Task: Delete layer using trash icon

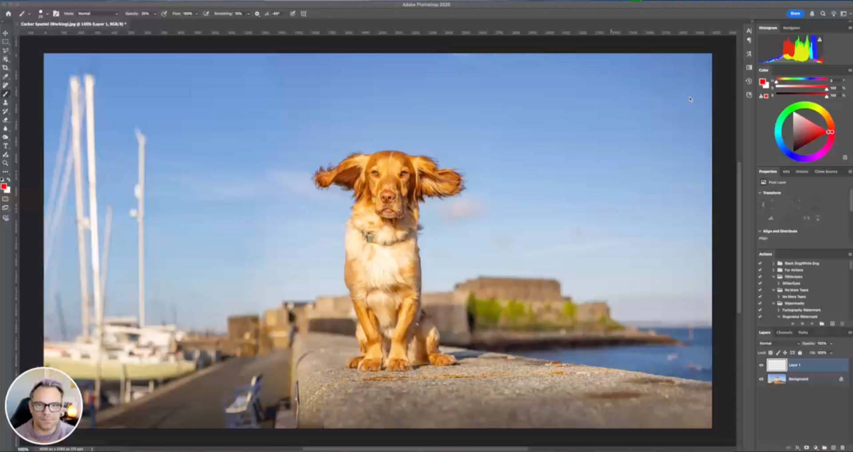Action: click(x=842, y=448)
